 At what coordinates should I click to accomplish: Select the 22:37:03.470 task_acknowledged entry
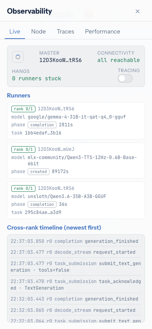click(x=76, y=285)
